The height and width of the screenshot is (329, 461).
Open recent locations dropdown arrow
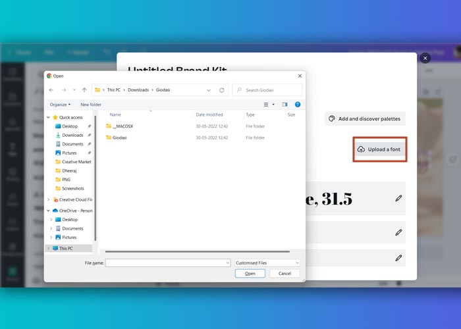(x=74, y=90)
